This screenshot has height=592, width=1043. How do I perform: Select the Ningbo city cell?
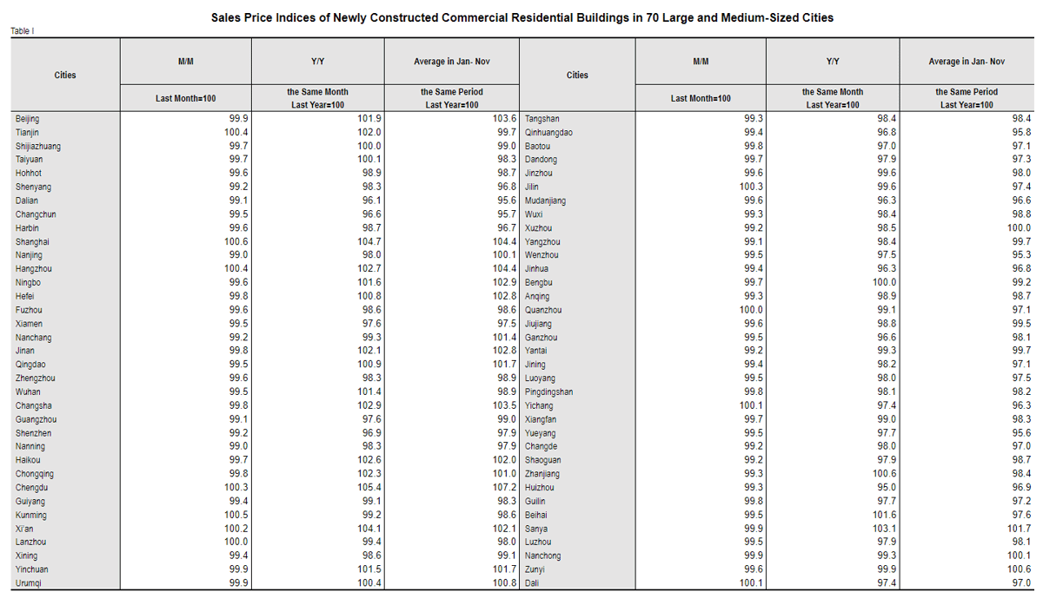pos(28,283)
